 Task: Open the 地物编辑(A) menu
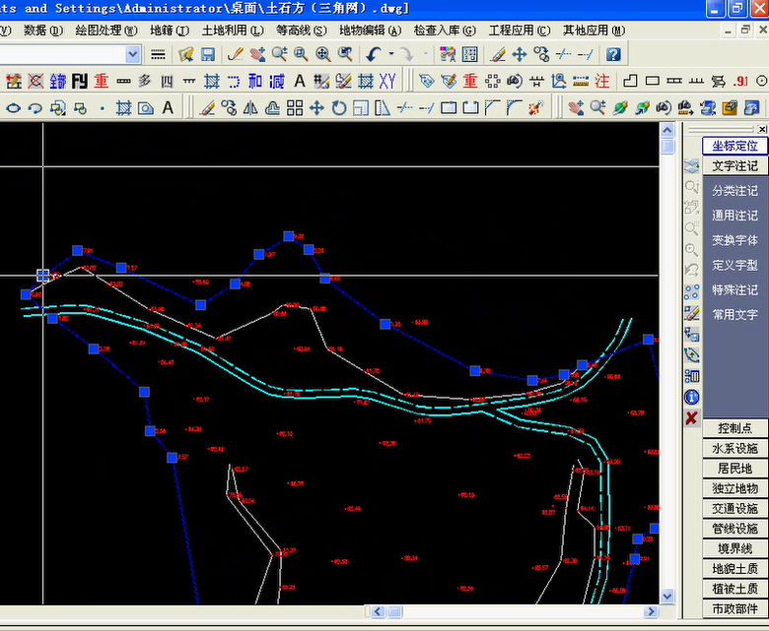[x=371, y=31]
